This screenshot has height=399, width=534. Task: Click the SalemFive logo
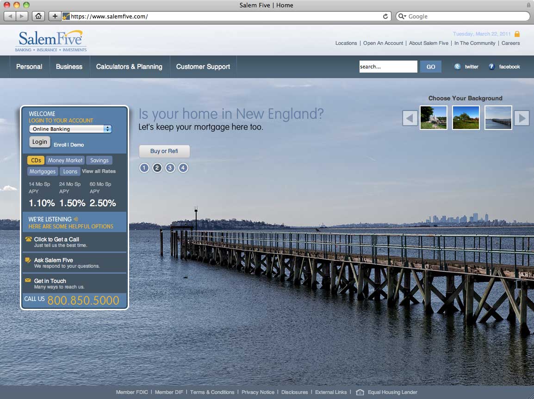[x=51, y=41]
